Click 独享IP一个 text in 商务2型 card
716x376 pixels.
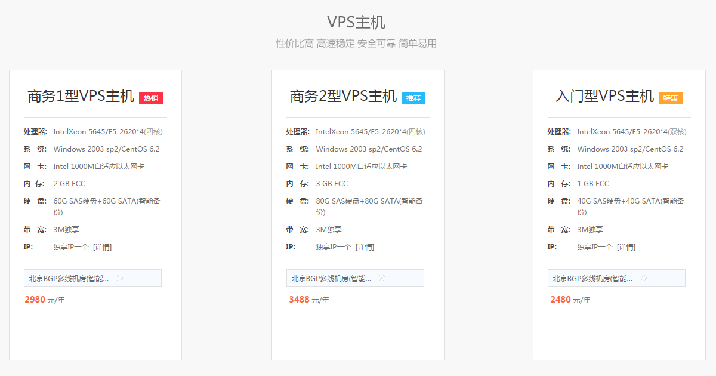coord(334,247)
